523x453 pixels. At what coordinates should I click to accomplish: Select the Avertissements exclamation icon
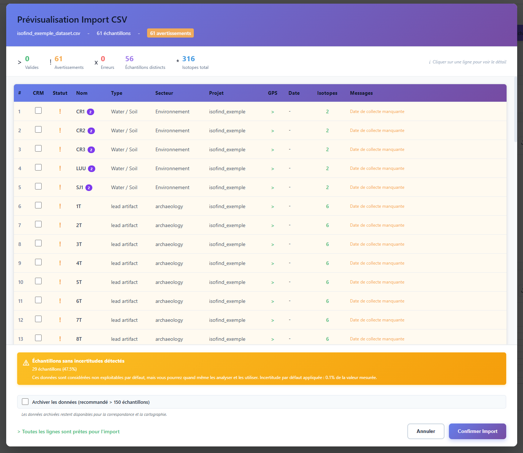50,62
